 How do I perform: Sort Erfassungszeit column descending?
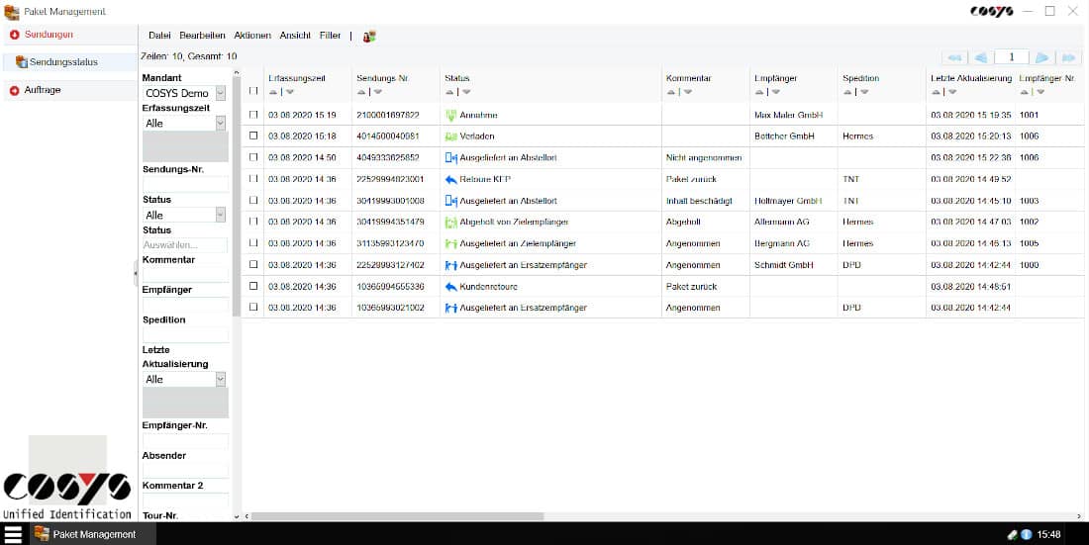(290, 92)
